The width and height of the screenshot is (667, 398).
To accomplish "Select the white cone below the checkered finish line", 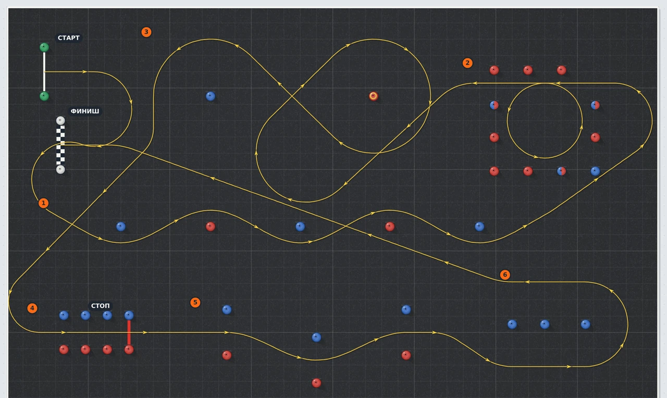I will pyautogui.click(x=60, y=169).
